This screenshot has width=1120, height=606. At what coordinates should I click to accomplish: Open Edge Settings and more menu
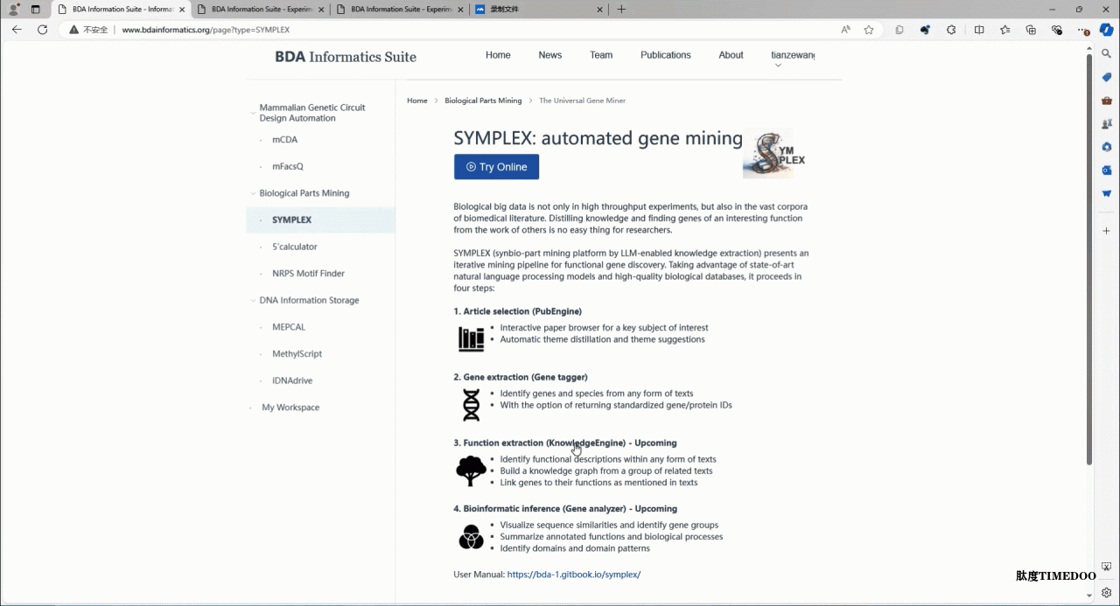point(1082,29)
